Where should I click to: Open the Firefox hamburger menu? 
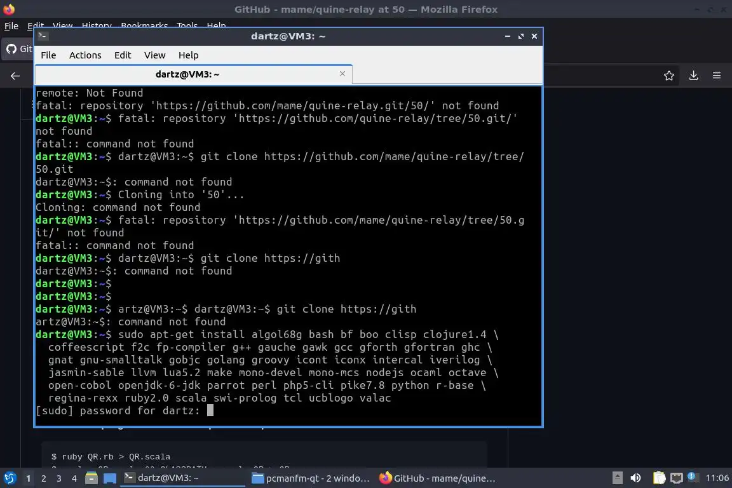point(717,76)
